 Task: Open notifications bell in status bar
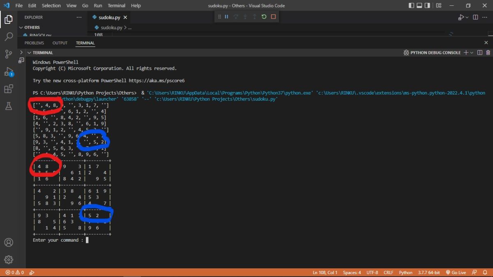(485, 272)
